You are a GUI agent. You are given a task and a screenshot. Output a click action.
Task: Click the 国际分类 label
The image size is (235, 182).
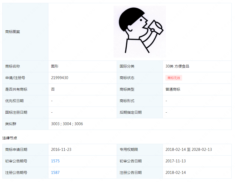pos(127,66)
